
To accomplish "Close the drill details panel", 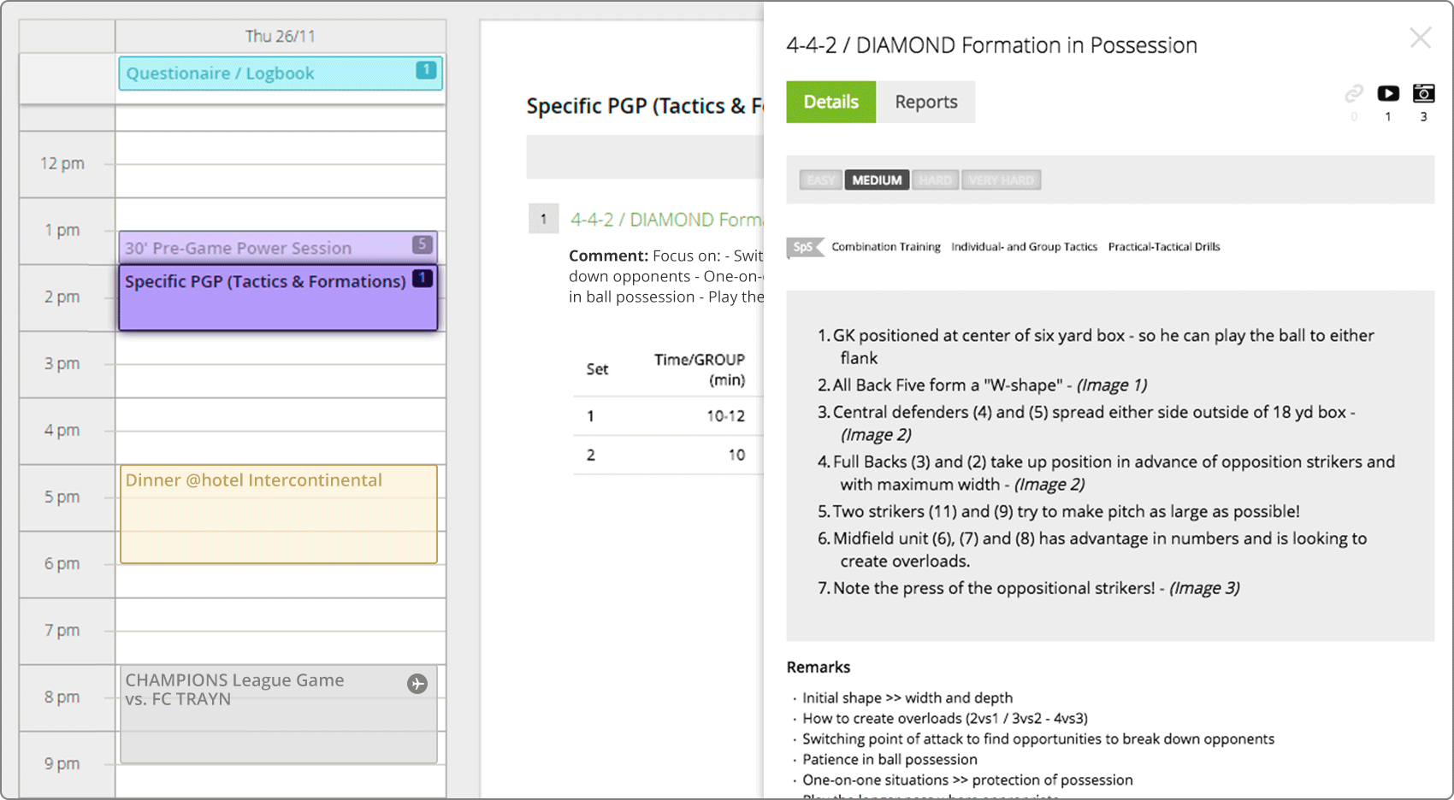I will (x=1420, y=38).
